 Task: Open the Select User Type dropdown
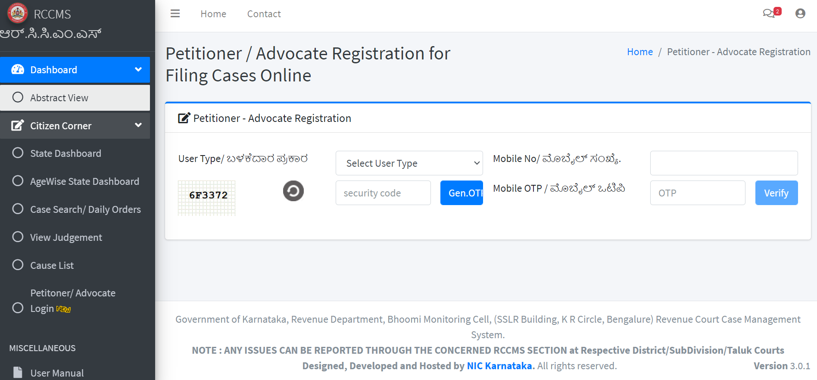click(408, 163)
